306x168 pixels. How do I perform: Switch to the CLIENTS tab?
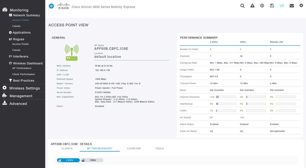tap(67, 148)
